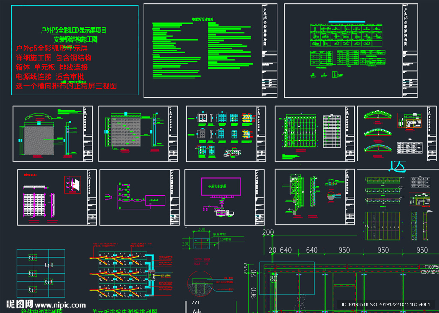This screenshot has height=313, width=439.
Task: Click the 640 dimension adjacent to the 20 dimension
Action: (286, 250)
